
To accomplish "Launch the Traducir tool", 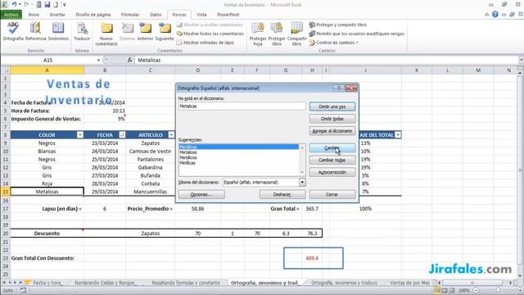I will pyautogui.click(x=82, y=31).
